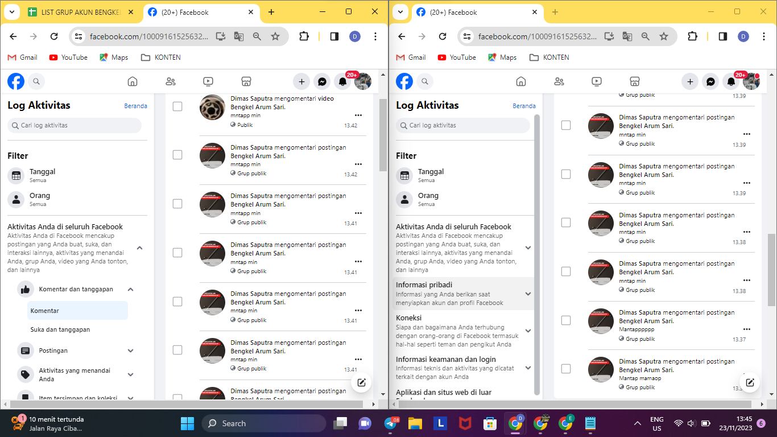
Task: Open File Explorer from the taskbar
Action: click(415, 423)
